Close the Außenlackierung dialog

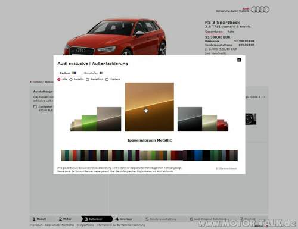coord(239,60)
